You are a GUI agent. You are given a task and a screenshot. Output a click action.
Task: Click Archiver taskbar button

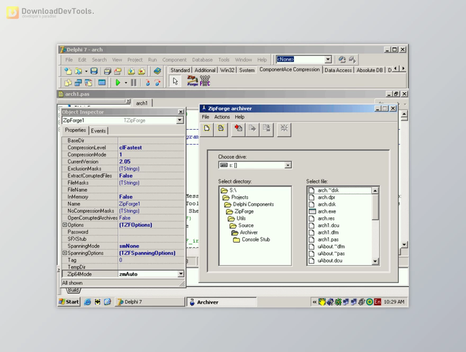point(221,302)
